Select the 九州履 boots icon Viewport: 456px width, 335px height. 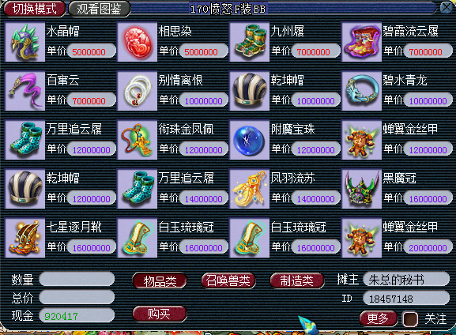click(250, 42)
